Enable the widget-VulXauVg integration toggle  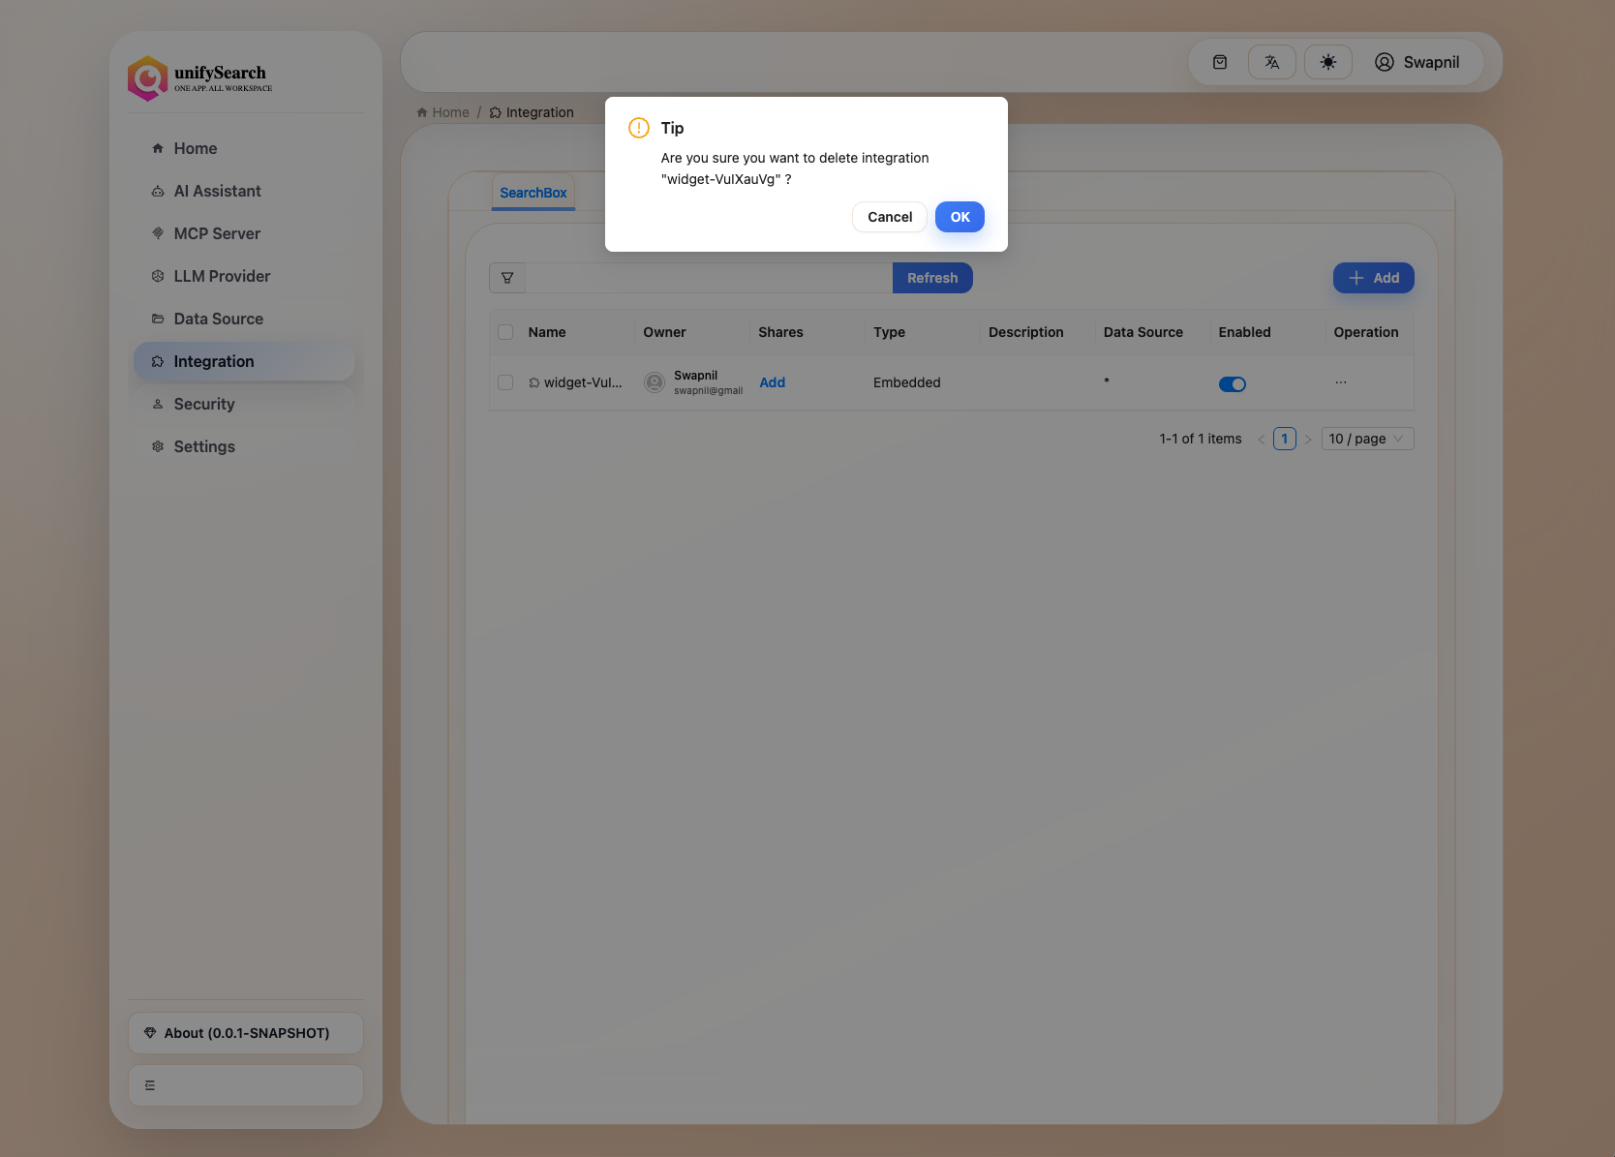click(1232, 383)
